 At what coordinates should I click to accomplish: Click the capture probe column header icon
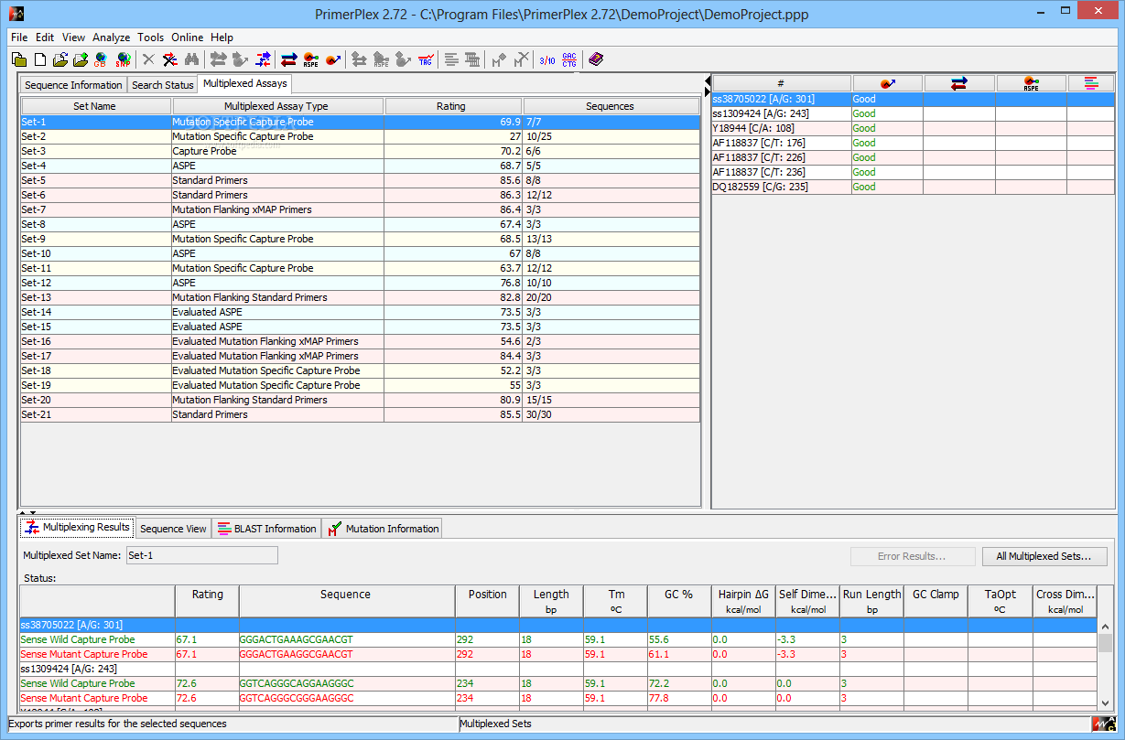pyautogui.click(x=888, y=84)
